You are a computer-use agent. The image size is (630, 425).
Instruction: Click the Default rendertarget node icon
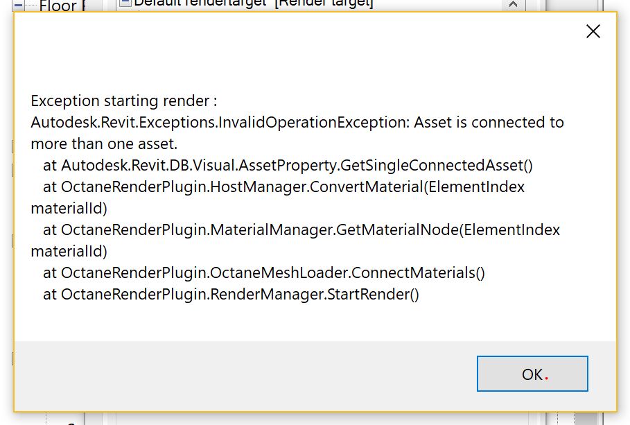point(125,3)
